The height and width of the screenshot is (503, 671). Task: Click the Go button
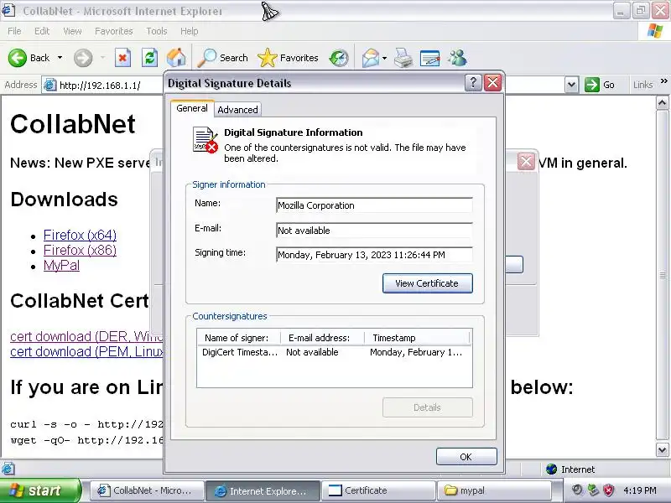point(600,85)
